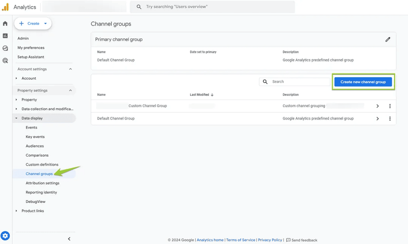Open the three-dot menu for Default Channel Group
The width and height of the screenshot is (408, 244).
(x=390, y=118)
